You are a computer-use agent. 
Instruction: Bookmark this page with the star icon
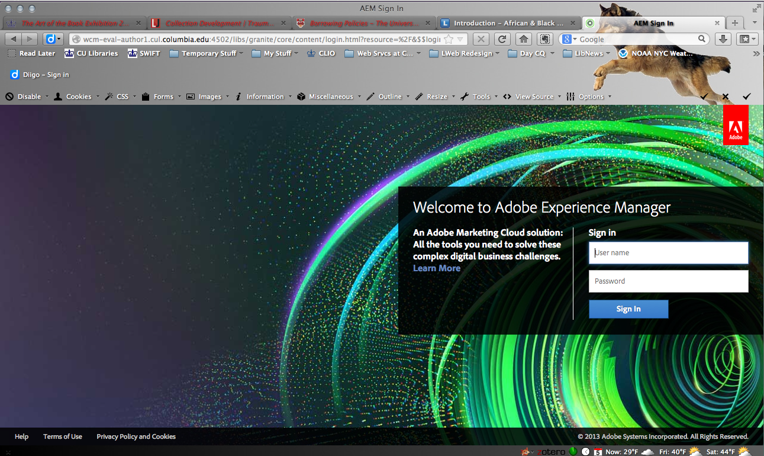[x=449, y=39]
